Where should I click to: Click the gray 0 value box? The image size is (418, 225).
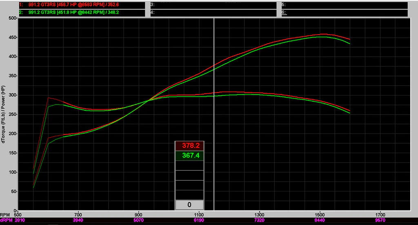click(x=189, y=205)
